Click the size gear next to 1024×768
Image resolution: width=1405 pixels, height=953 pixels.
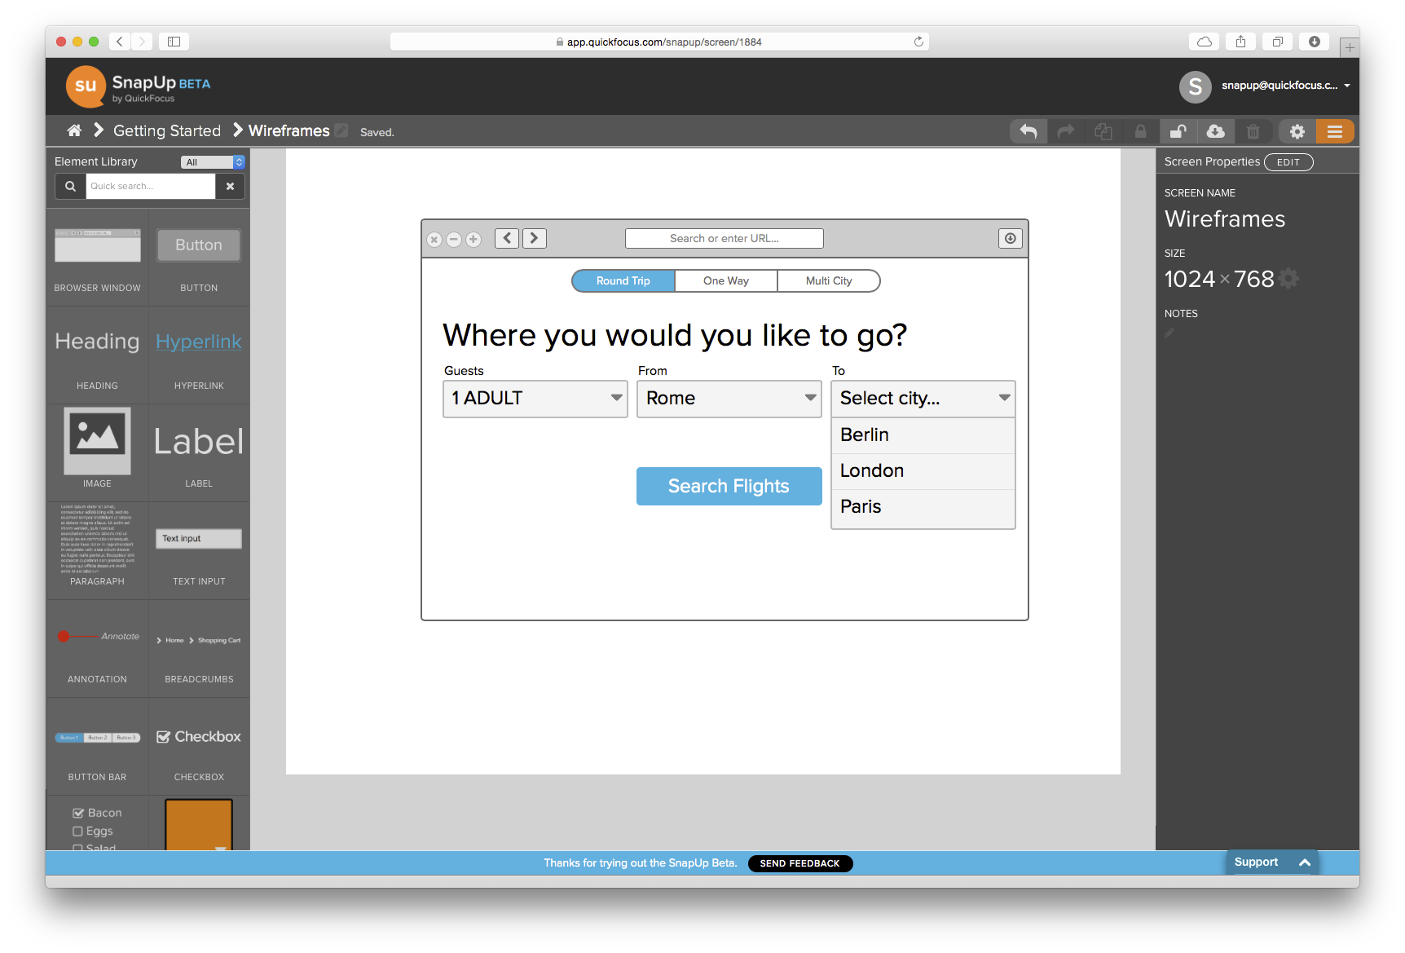point(1288,279)
